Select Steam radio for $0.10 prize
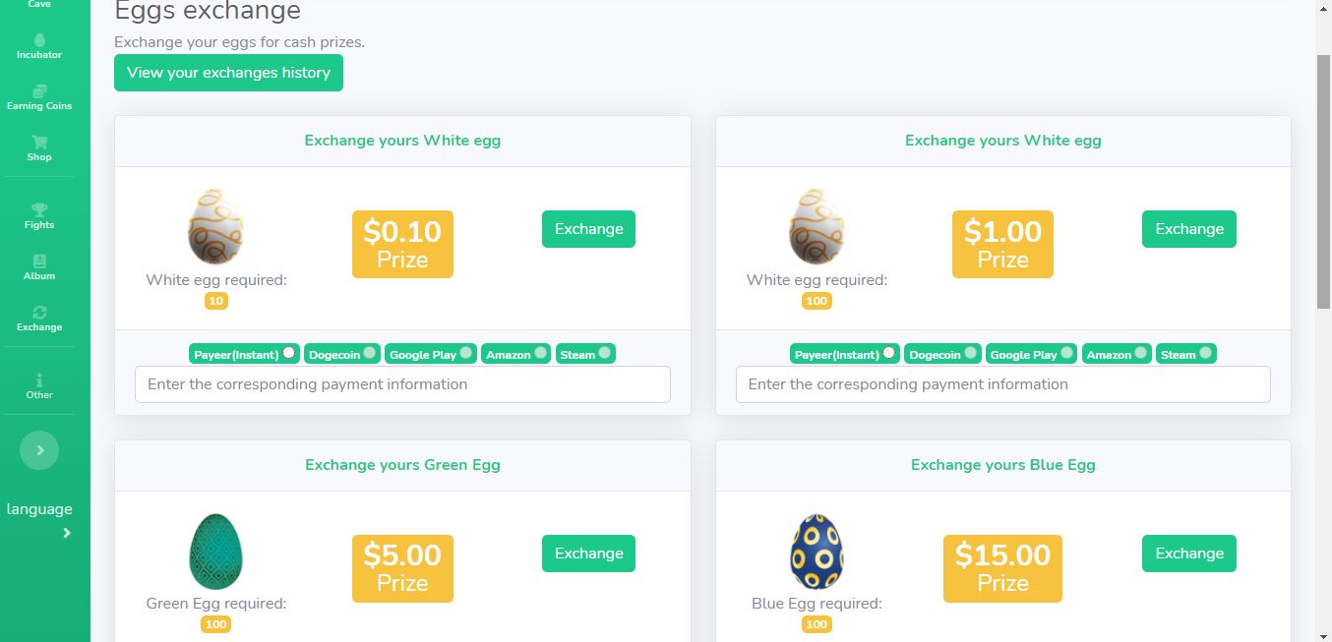 (604, 353)
